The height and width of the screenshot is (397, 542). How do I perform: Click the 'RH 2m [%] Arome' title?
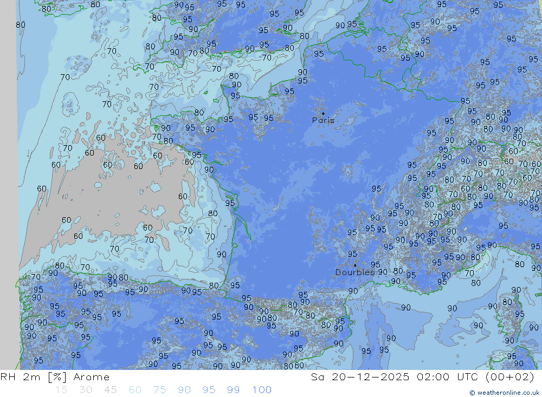coord(55,377)
